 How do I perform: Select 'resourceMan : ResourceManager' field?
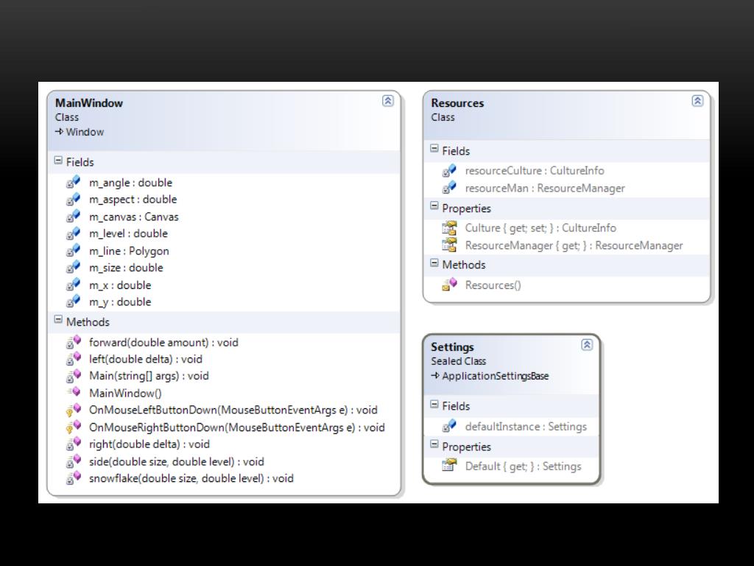pos(545,188)
